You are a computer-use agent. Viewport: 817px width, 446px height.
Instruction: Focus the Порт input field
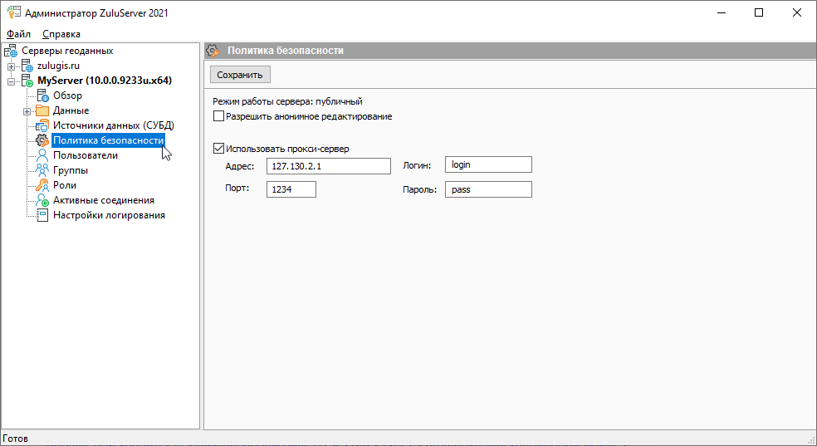(291, 189)
